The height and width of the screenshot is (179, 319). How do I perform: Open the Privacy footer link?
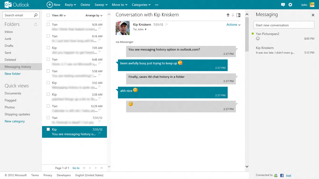point(48,175)
